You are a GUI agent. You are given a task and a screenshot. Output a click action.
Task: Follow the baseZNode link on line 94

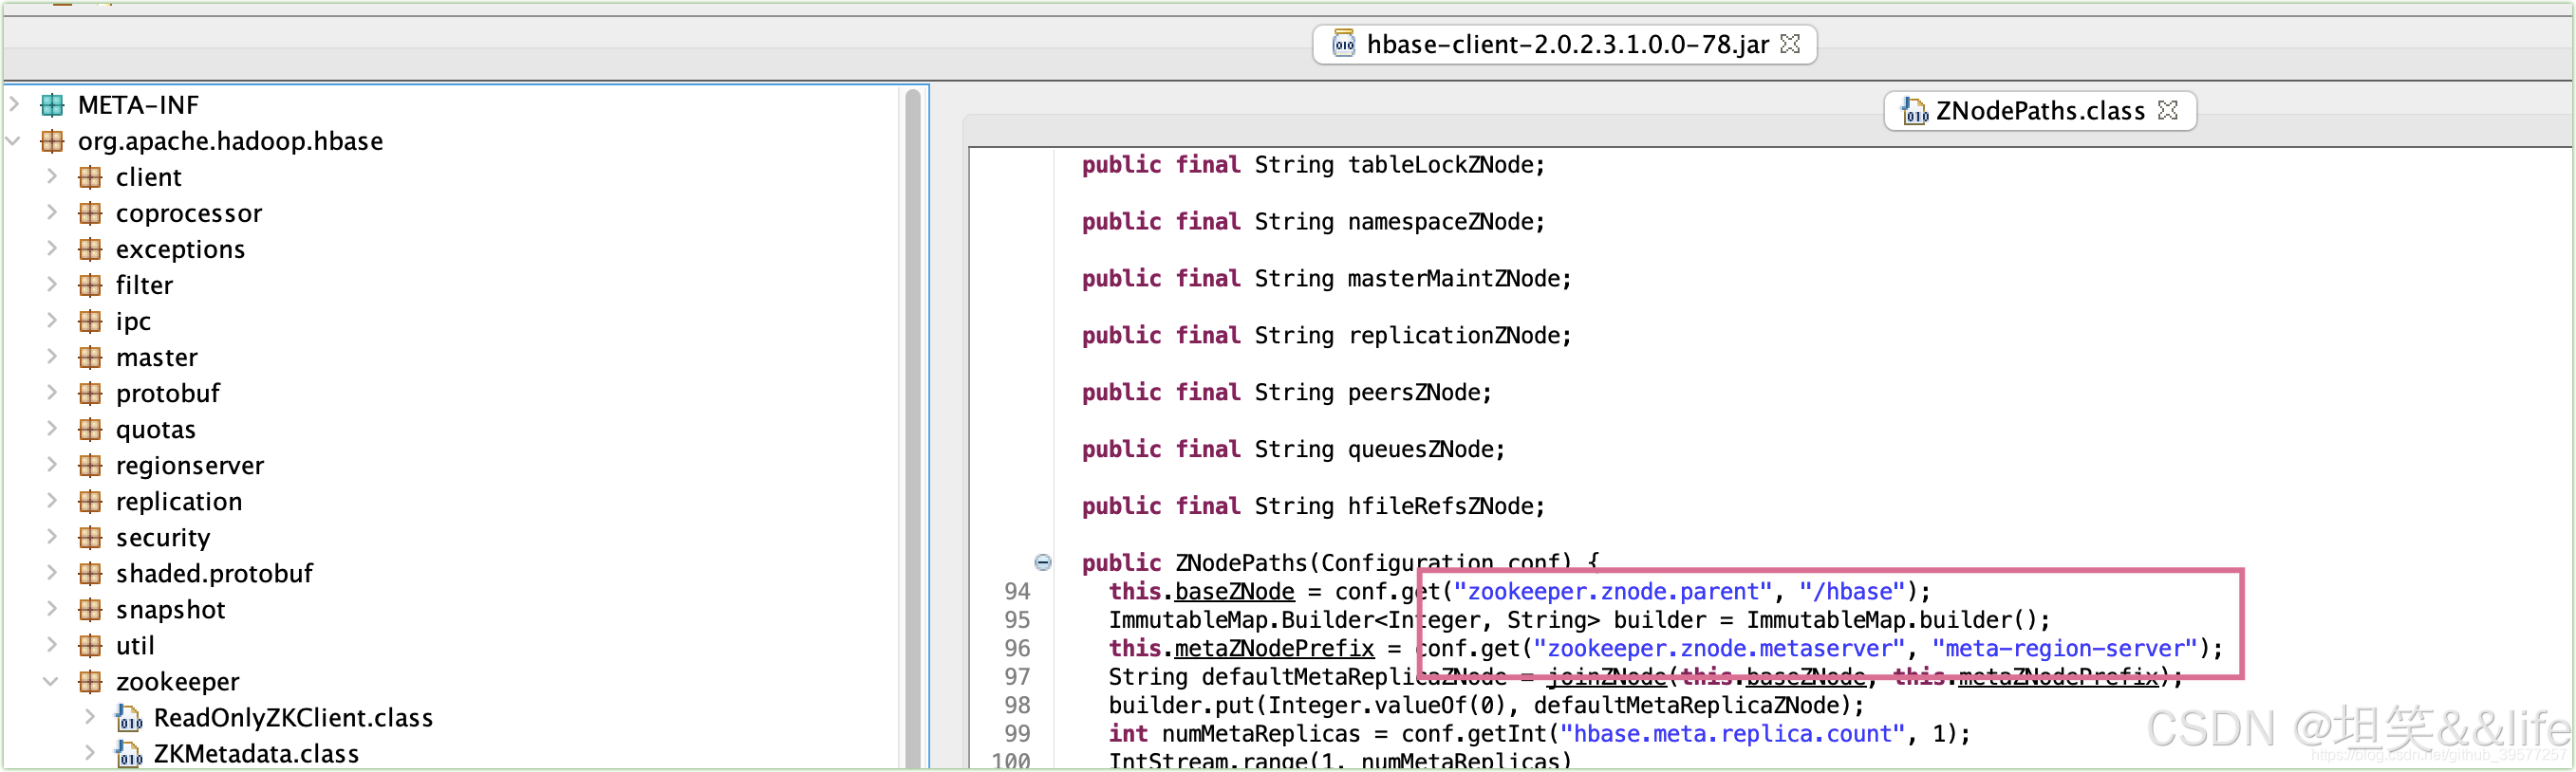coord(1234,591)
